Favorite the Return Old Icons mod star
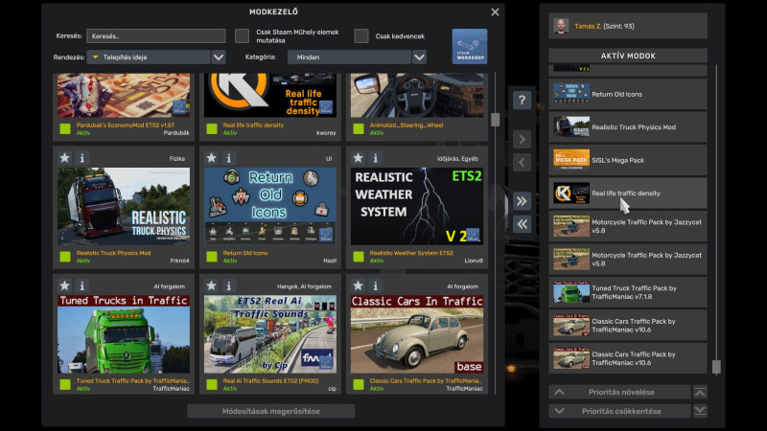The image size is (767, 431). pyautogui.click(x=211, y=158)
